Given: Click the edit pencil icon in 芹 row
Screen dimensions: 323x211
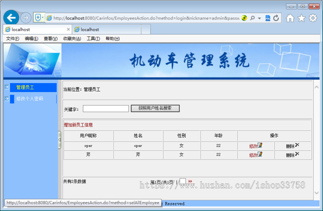Looking at the screenshot, I should click(x=260, y=154).
